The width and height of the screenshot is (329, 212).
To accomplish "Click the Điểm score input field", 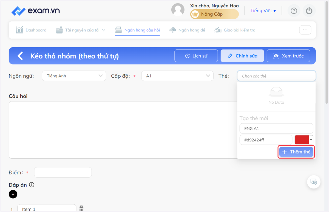I will (63, 172).
